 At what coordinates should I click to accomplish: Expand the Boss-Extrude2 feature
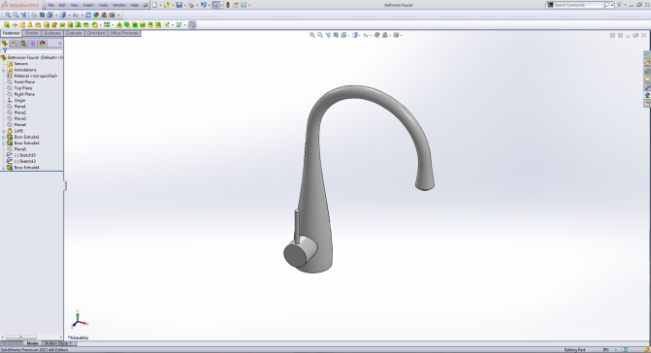[4, 144]
